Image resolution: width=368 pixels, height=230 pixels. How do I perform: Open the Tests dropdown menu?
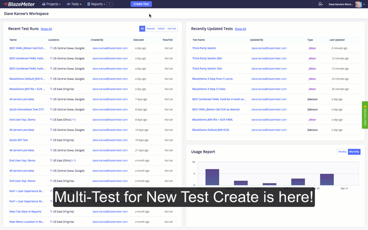point(74,4)
